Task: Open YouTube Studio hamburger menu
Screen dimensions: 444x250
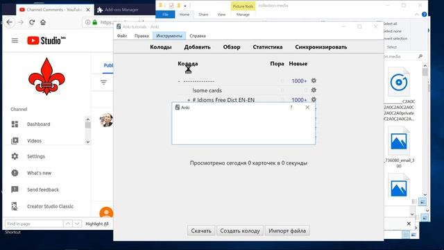Action: [x=15, y=40]
